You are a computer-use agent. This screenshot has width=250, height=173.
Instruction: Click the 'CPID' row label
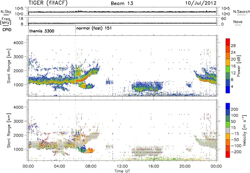click(7, 30)
